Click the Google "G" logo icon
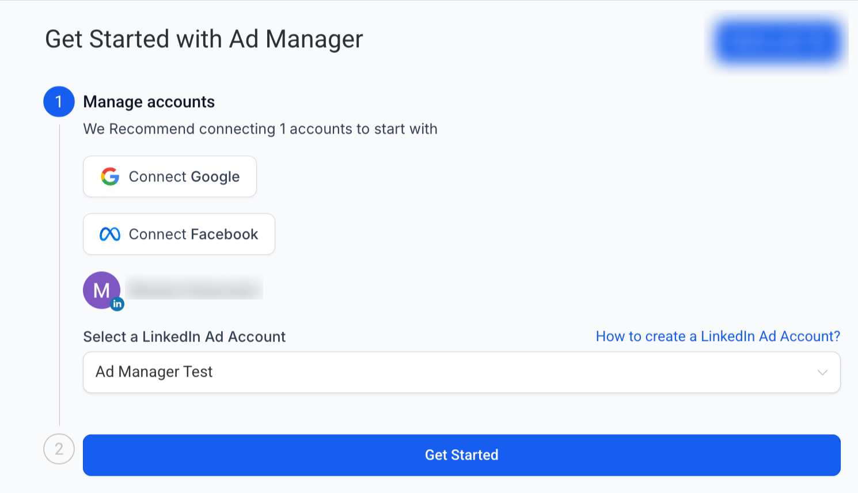Screen dimensions: 858x493 click(x=110, y=176)
